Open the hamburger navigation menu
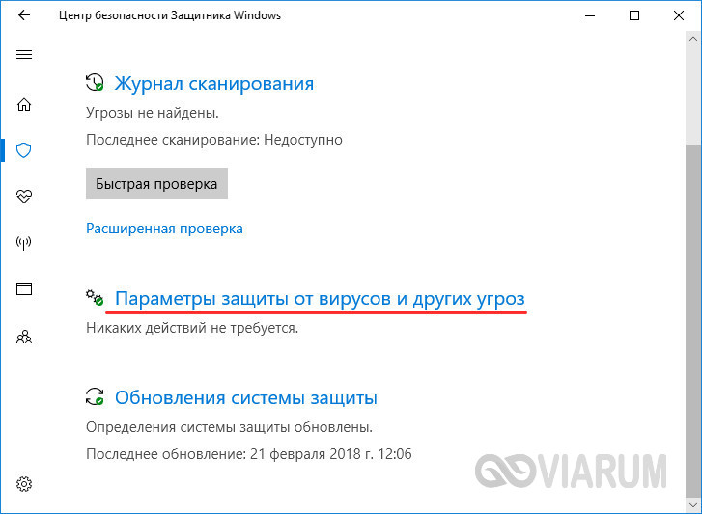 pos(24,55)
